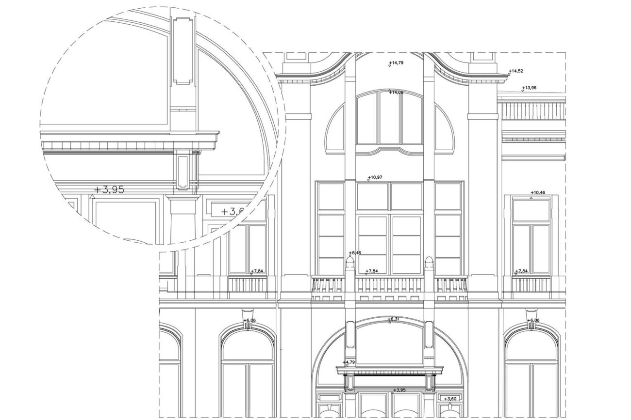Screen dimensions: 631x420
Task: Select the small +3,60 label near entrance
Action: (x=451, y=399)
